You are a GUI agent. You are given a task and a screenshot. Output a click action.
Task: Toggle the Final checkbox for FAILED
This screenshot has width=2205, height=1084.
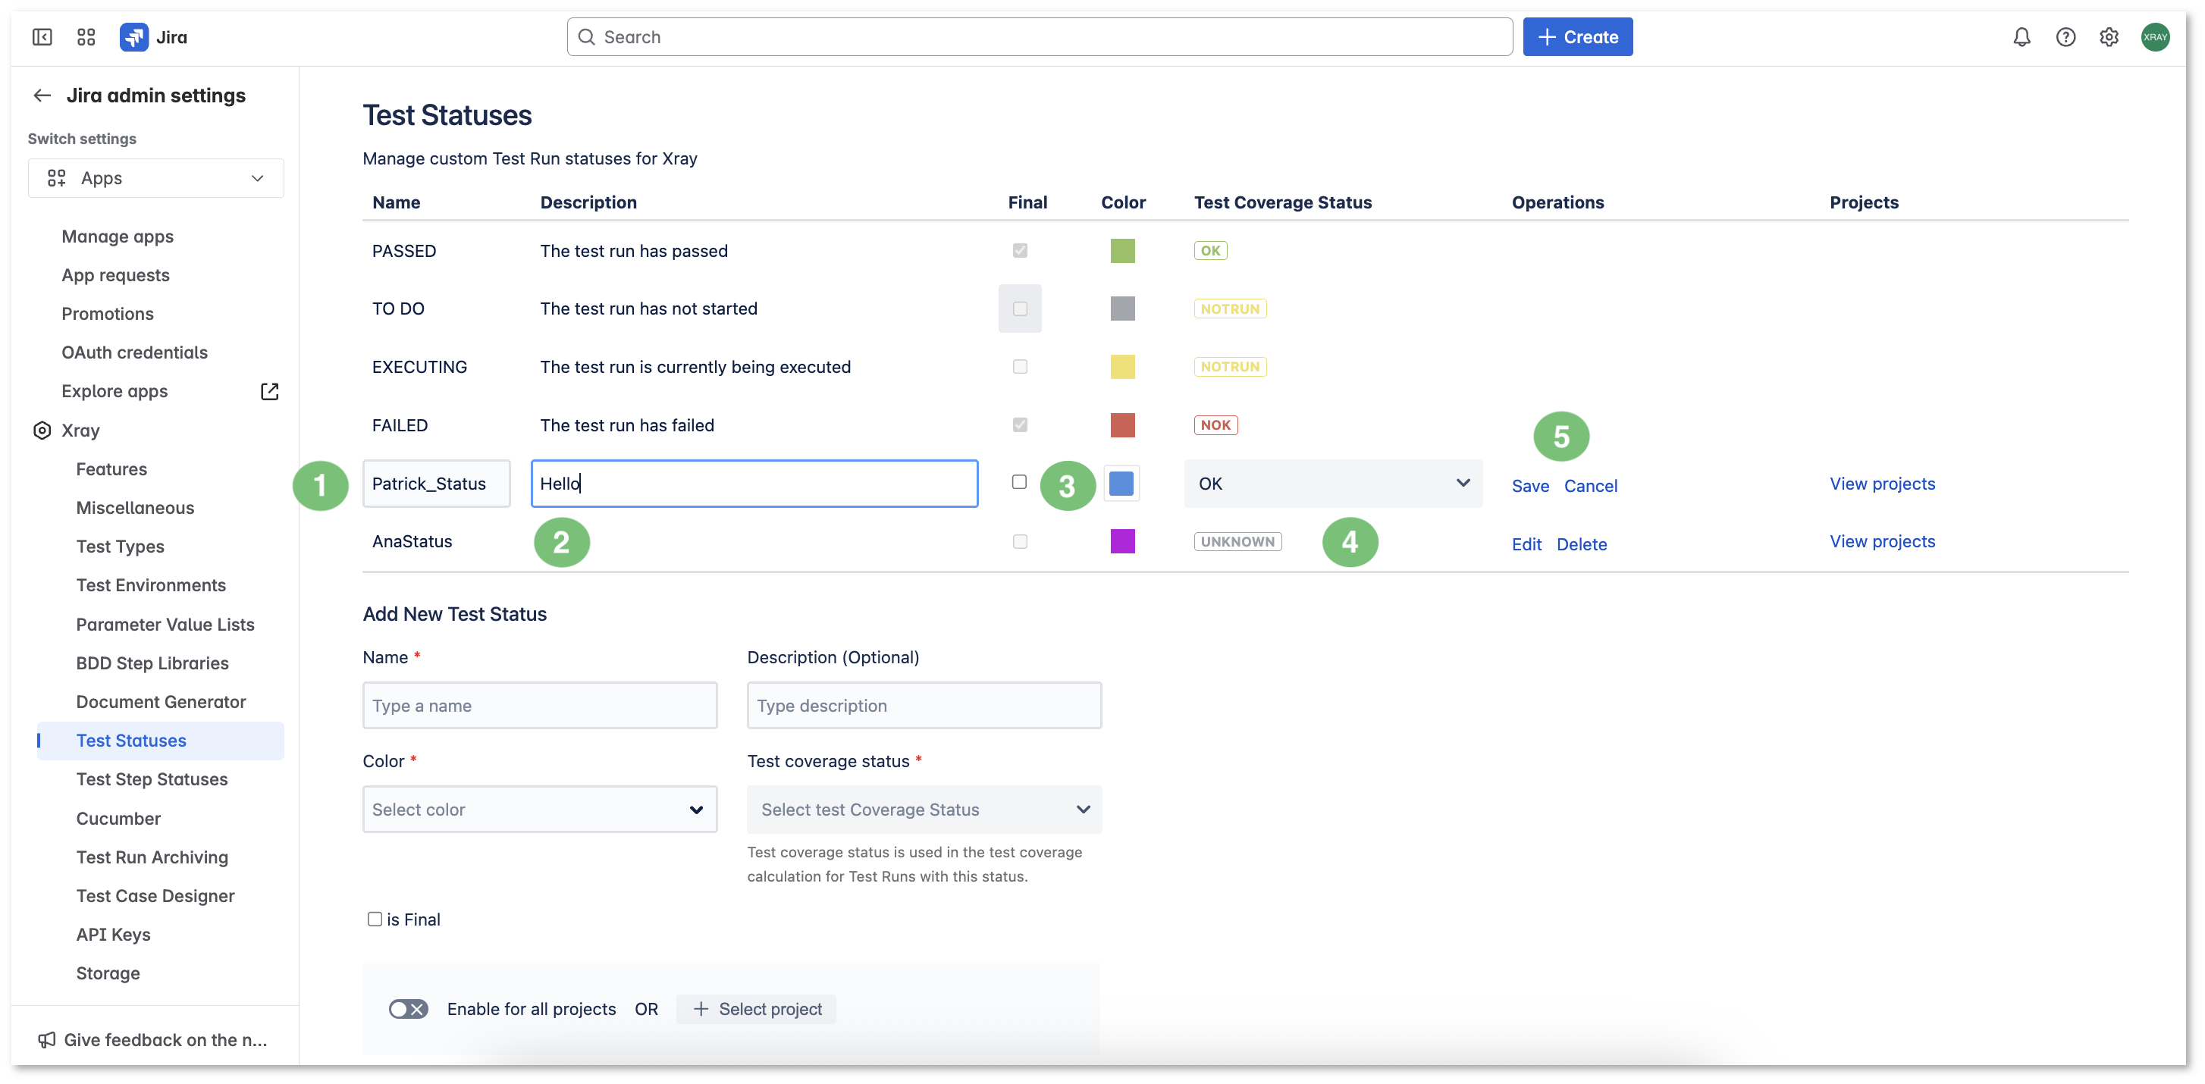click(x=1019, y=425)
